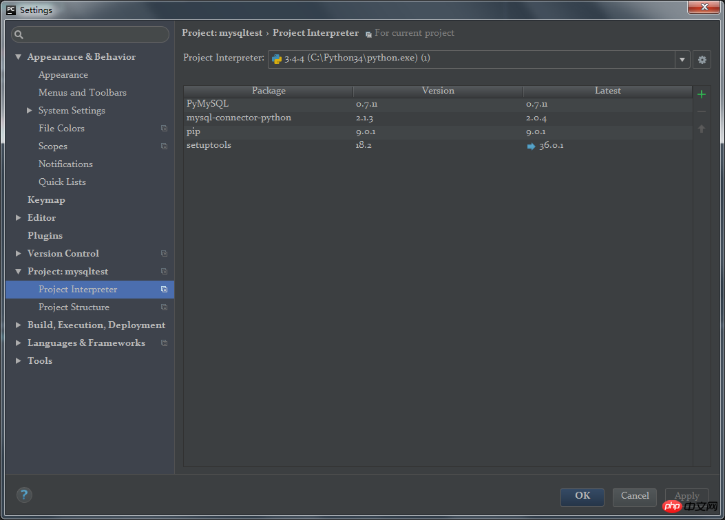Click the copy icon beside Project Structure
725x520 pixels.
click(x=164, y=307)
